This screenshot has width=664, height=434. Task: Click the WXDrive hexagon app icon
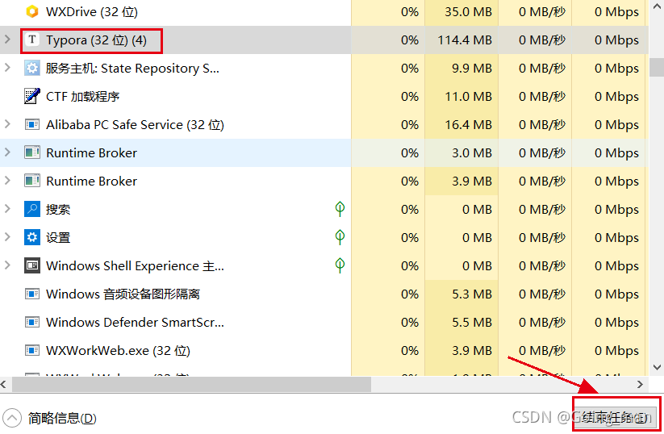pyautogui.click(x=32, y=11)
